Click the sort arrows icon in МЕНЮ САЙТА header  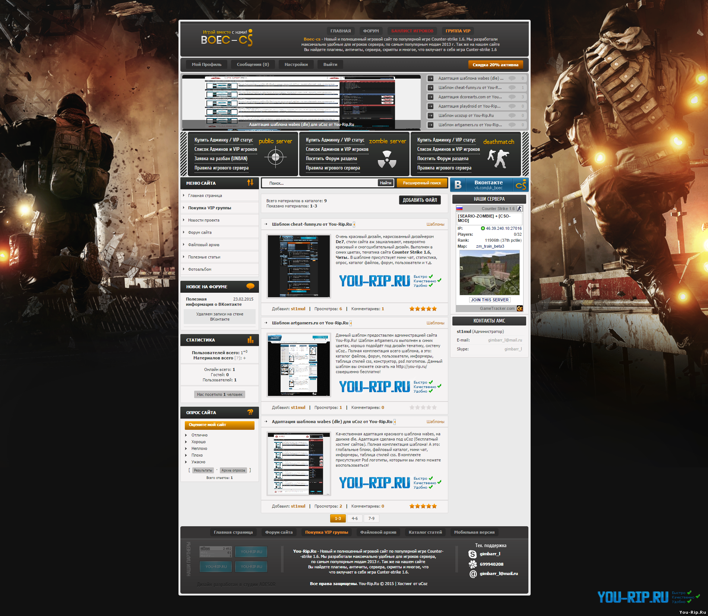point(250,182)
